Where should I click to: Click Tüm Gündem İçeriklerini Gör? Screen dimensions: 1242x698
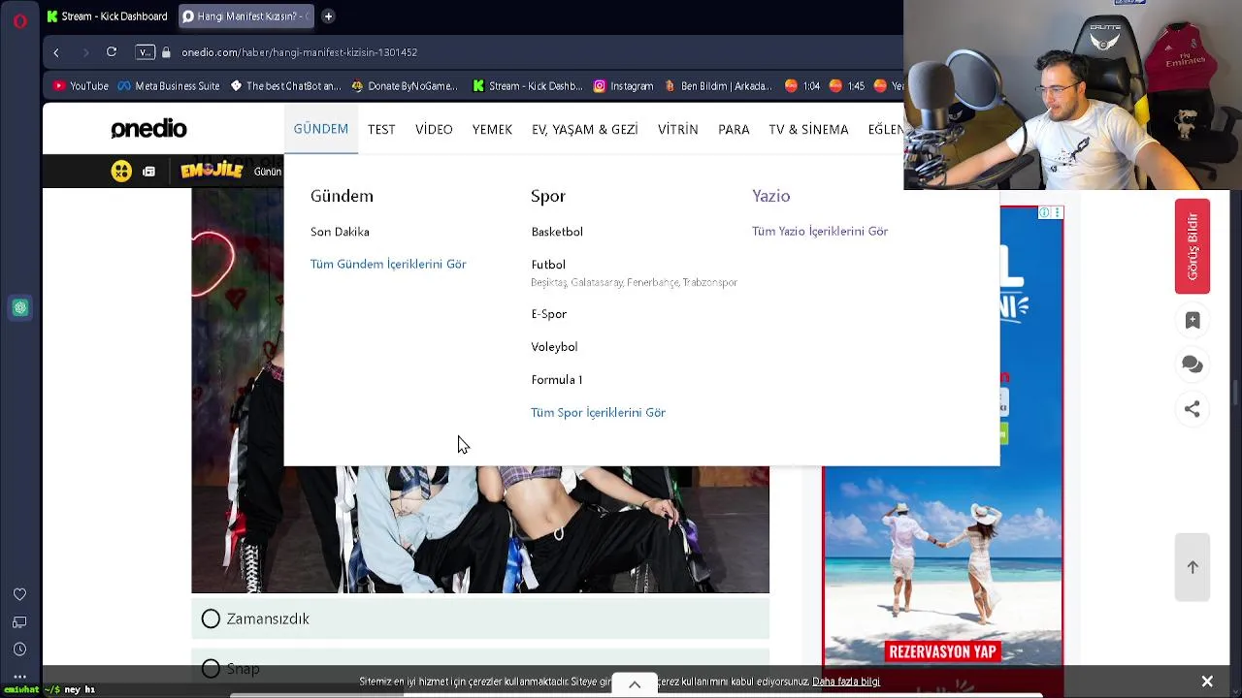388,264
